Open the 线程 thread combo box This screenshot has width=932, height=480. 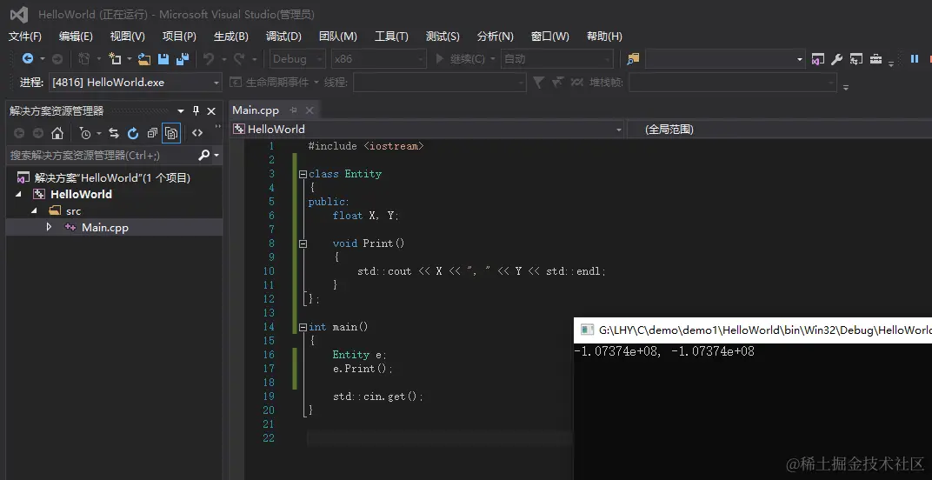(440, 82)
